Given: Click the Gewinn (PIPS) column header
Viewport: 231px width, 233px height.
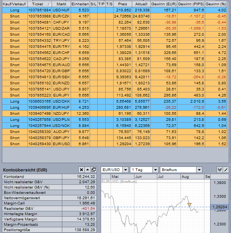Looking at the screenshot, I should coord(191,4).
